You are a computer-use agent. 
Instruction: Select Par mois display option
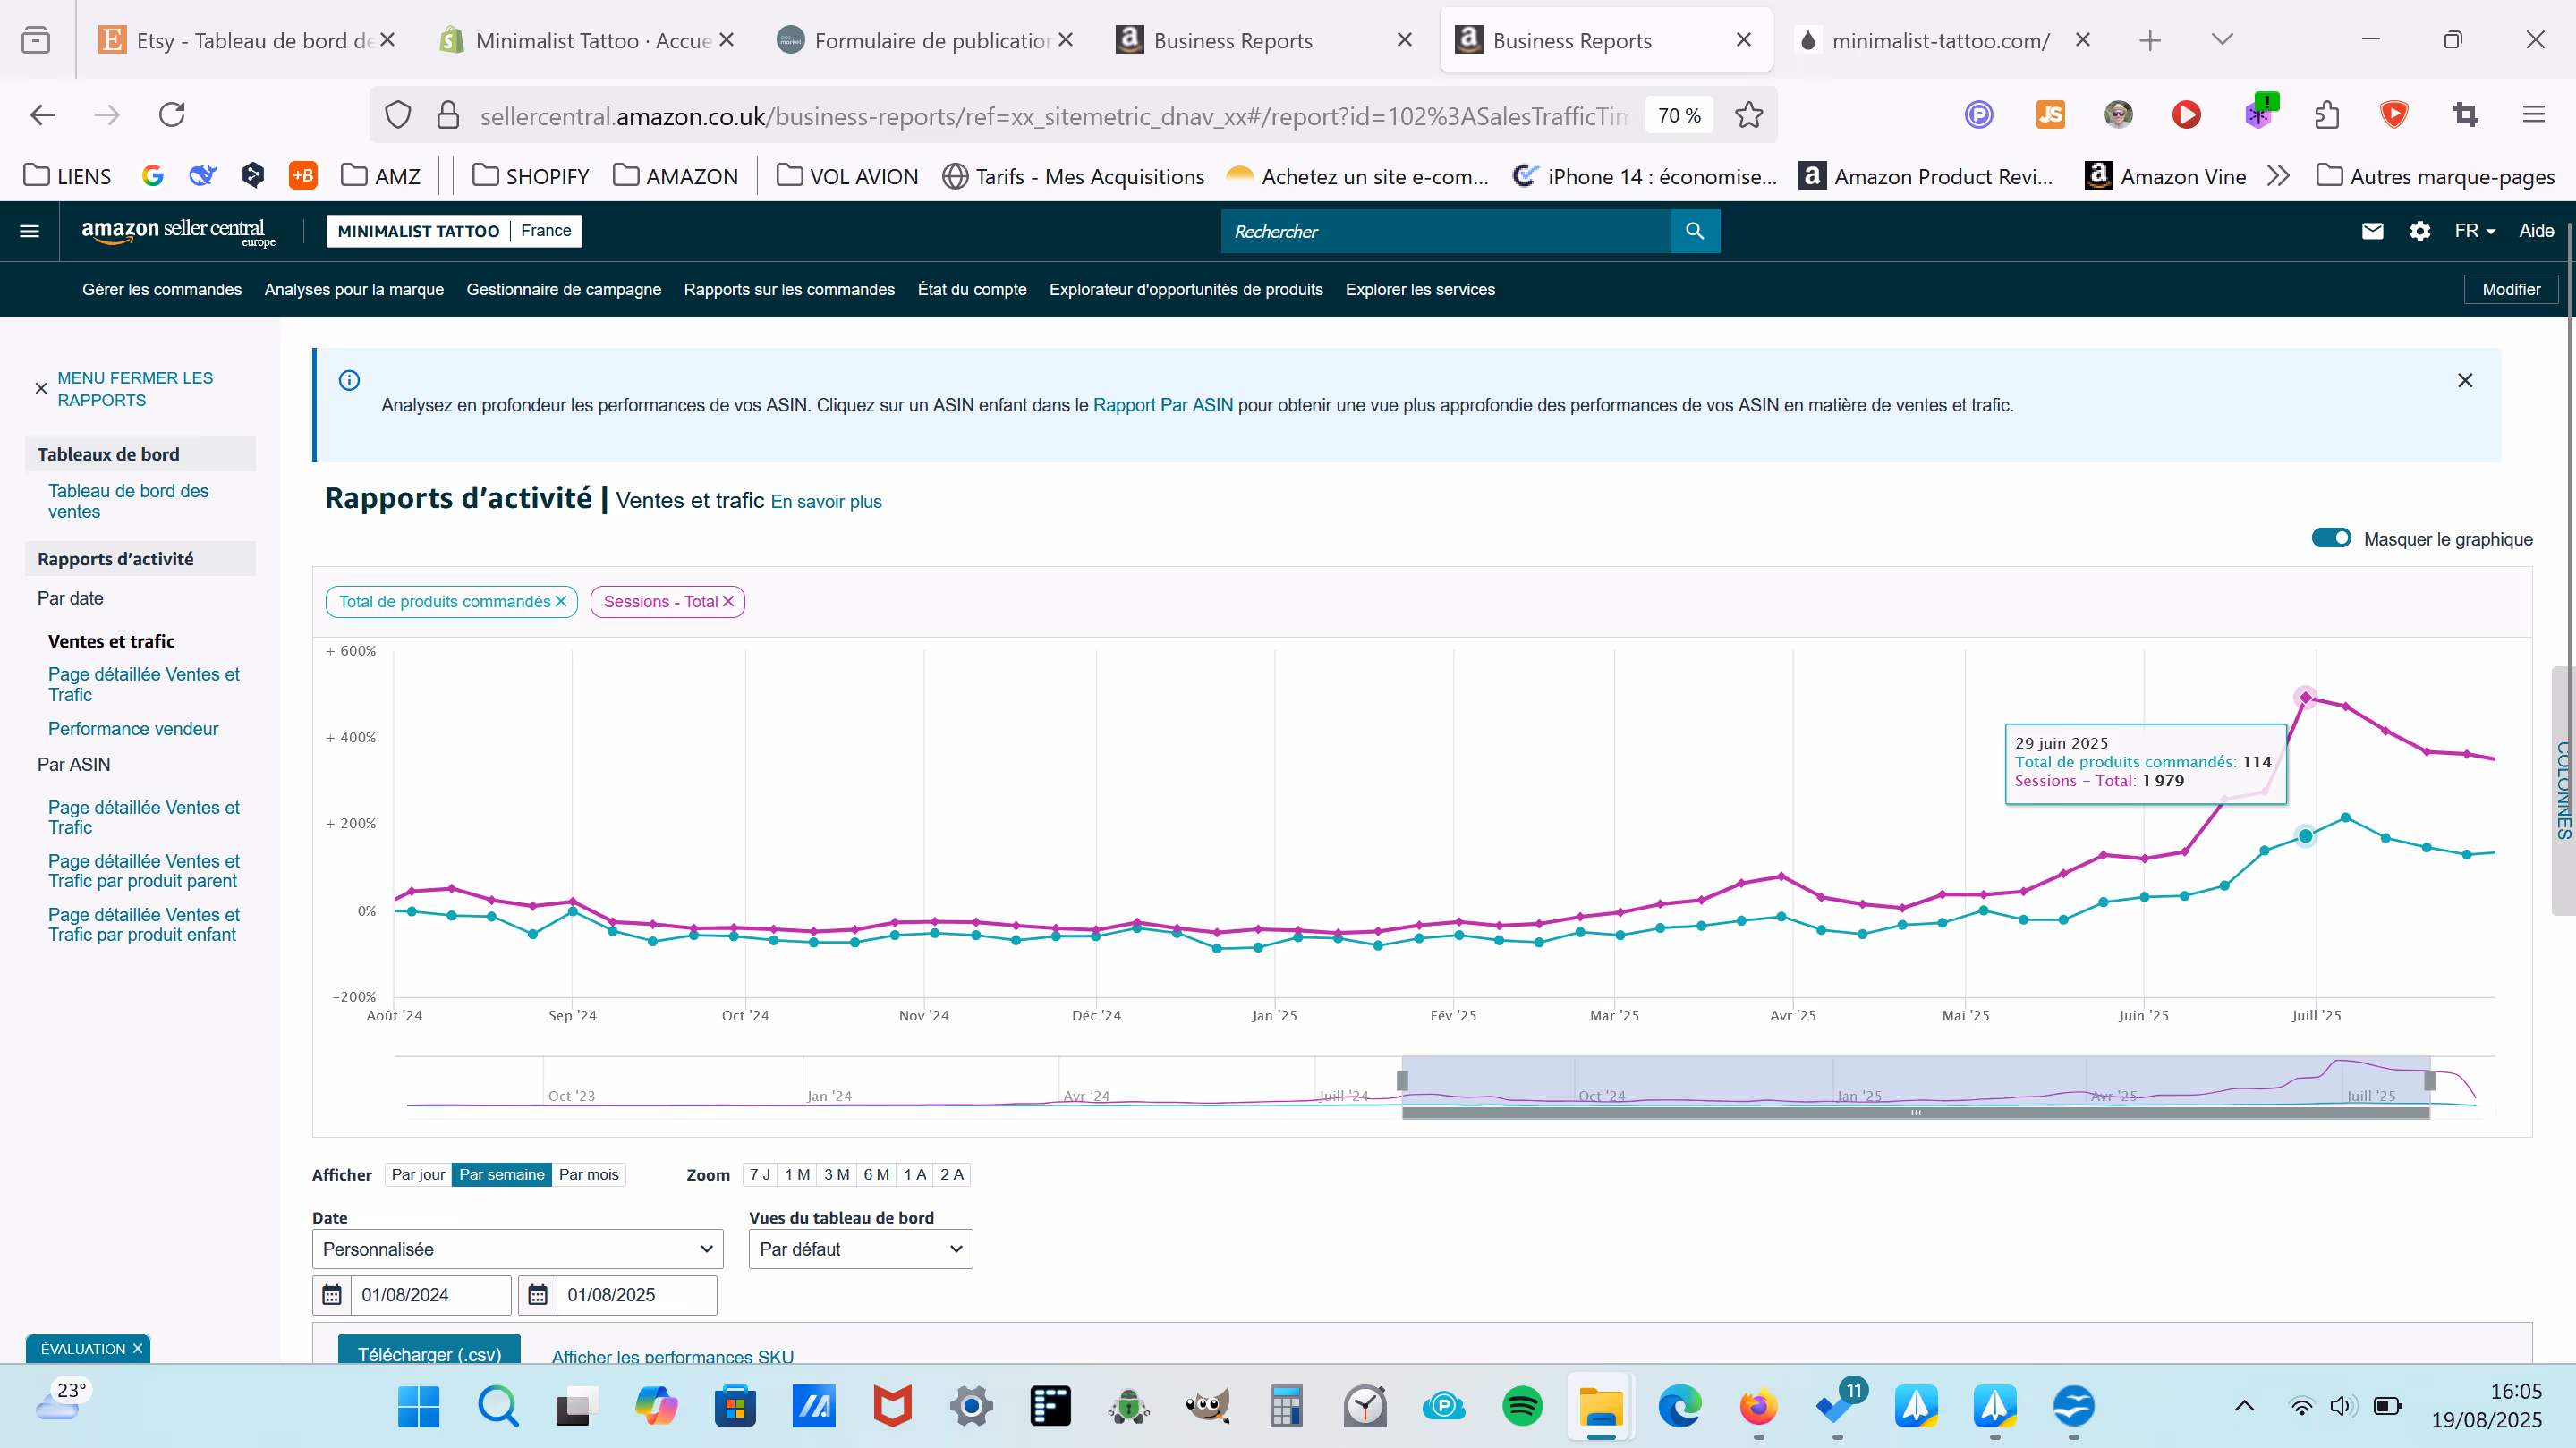point(588,1174)
